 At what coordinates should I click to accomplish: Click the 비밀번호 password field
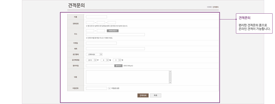coord(96,88)
